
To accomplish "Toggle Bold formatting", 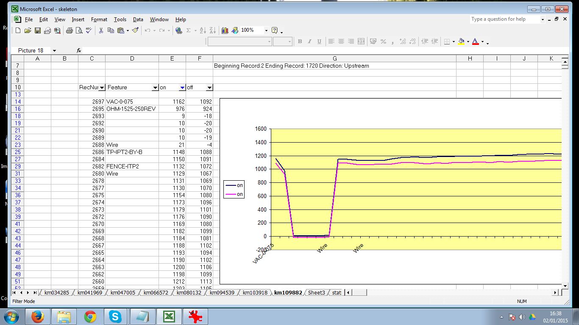I will 300,41.
